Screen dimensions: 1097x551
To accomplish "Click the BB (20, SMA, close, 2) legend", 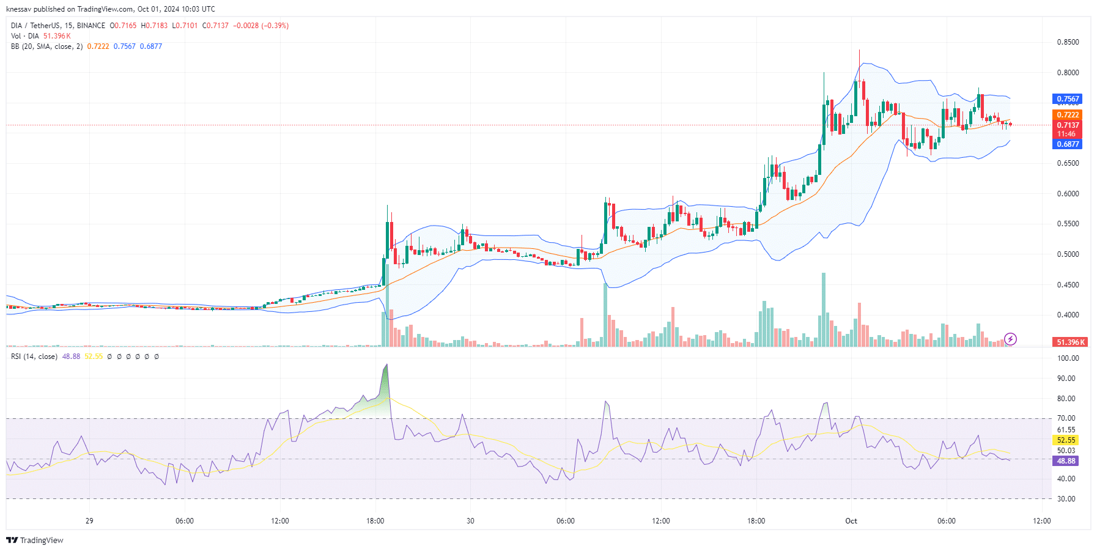I will click(46, 46).
